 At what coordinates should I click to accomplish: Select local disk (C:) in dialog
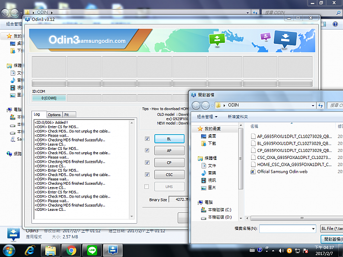[216, 210]
